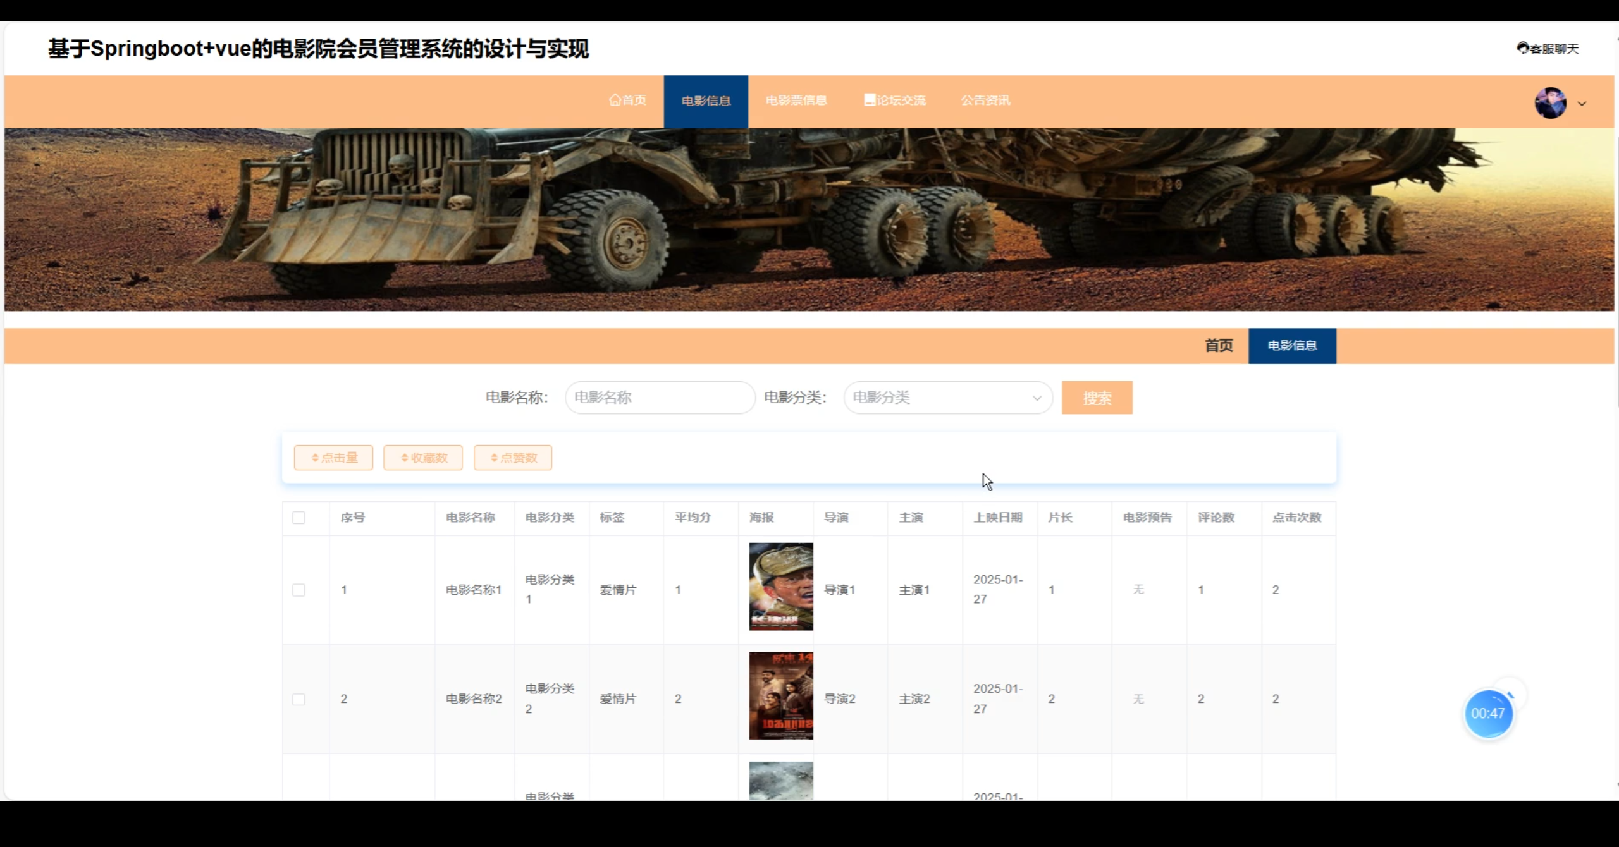Toggle the select-all header checkbox

[299, 518]
